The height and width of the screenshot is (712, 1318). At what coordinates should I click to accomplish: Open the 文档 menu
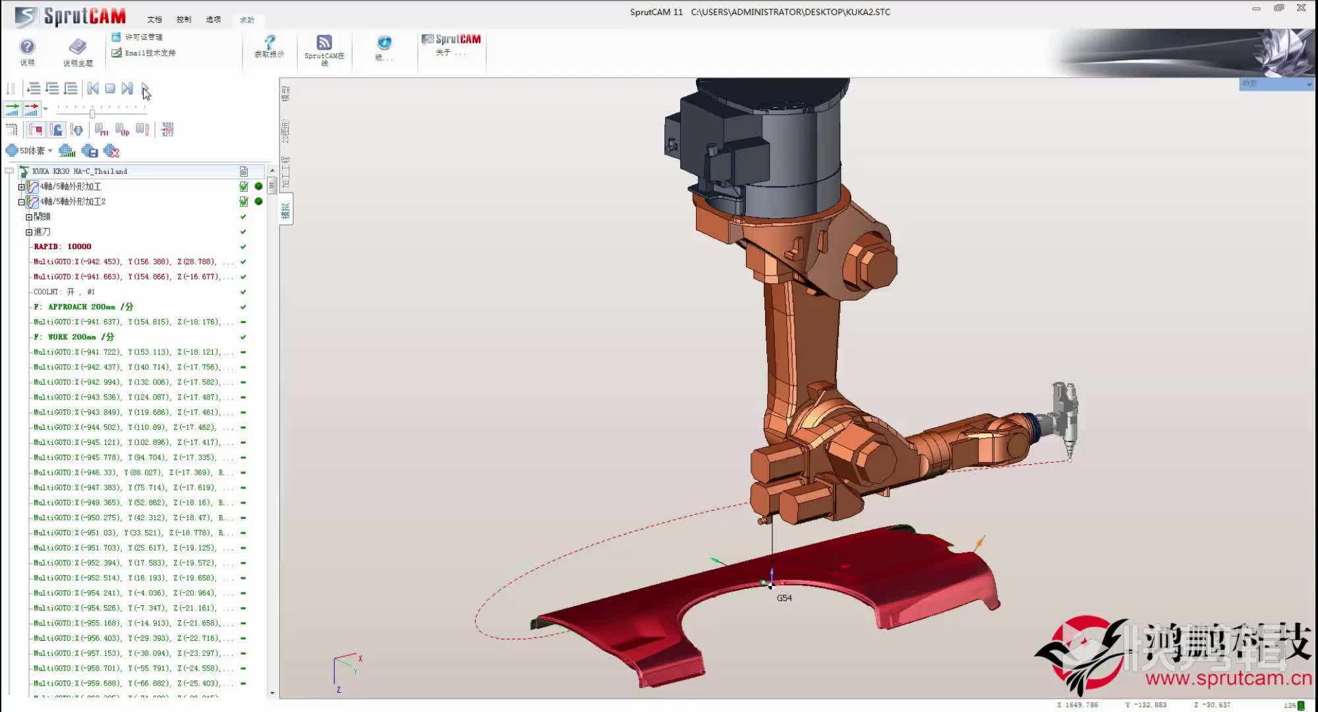point(154,20)
